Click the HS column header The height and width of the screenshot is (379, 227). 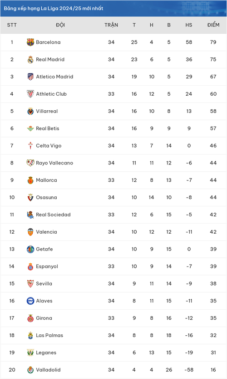pyautogui.click(x=189, y=25)
